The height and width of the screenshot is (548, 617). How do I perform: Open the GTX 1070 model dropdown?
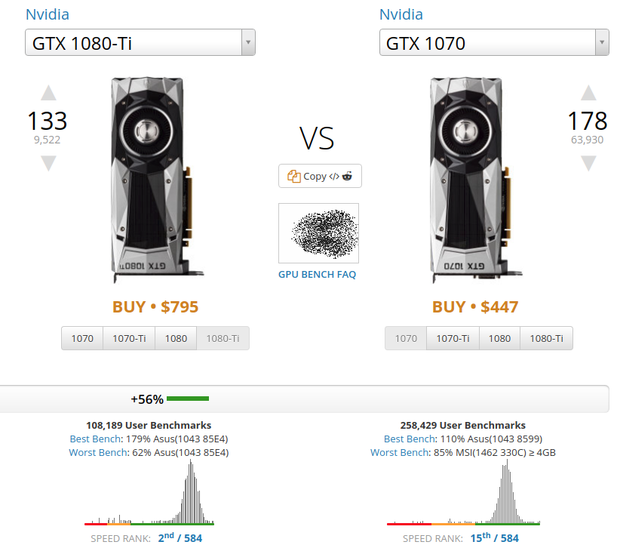[x=494, y=43]
